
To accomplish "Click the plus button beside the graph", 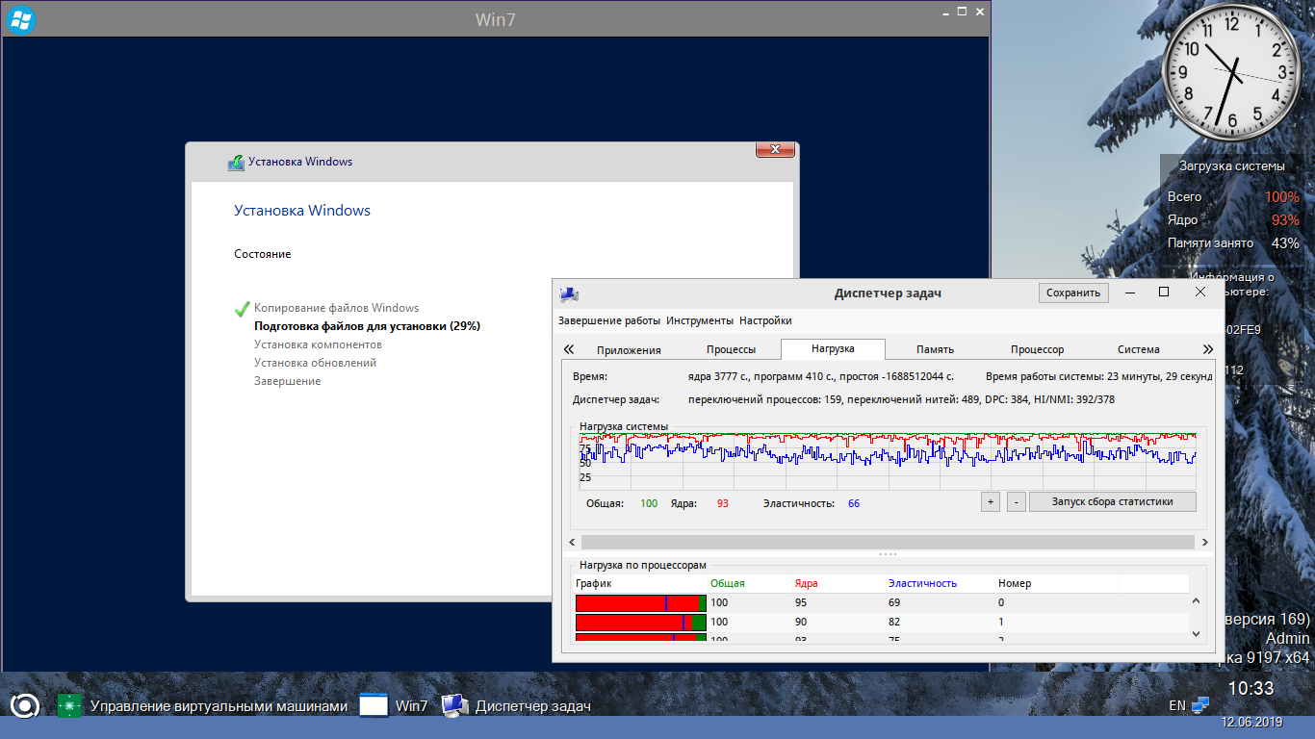I will click(990, 501).
